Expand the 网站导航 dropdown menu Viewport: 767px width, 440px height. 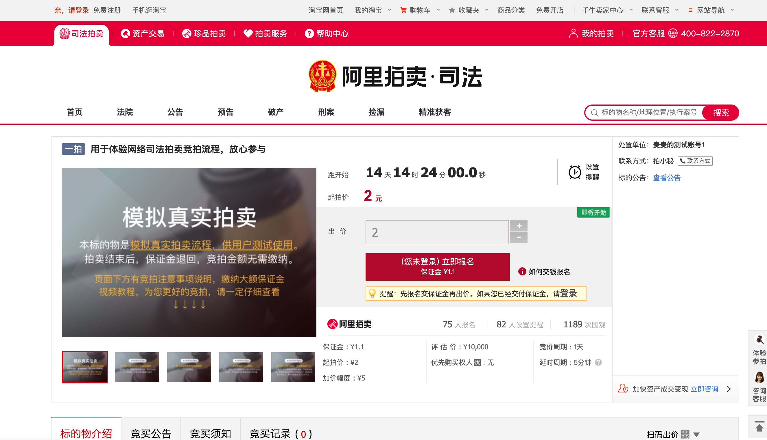pyautogui.click(x=732, y=10)
